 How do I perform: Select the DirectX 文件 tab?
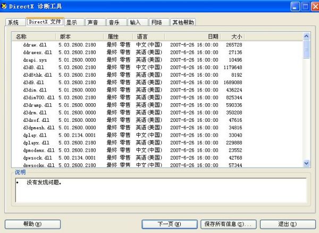[45, 22]
